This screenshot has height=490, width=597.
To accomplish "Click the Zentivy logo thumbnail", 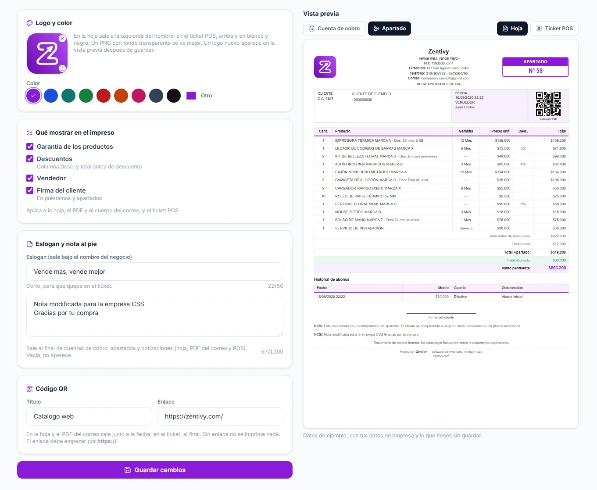I will pos(47,54).
